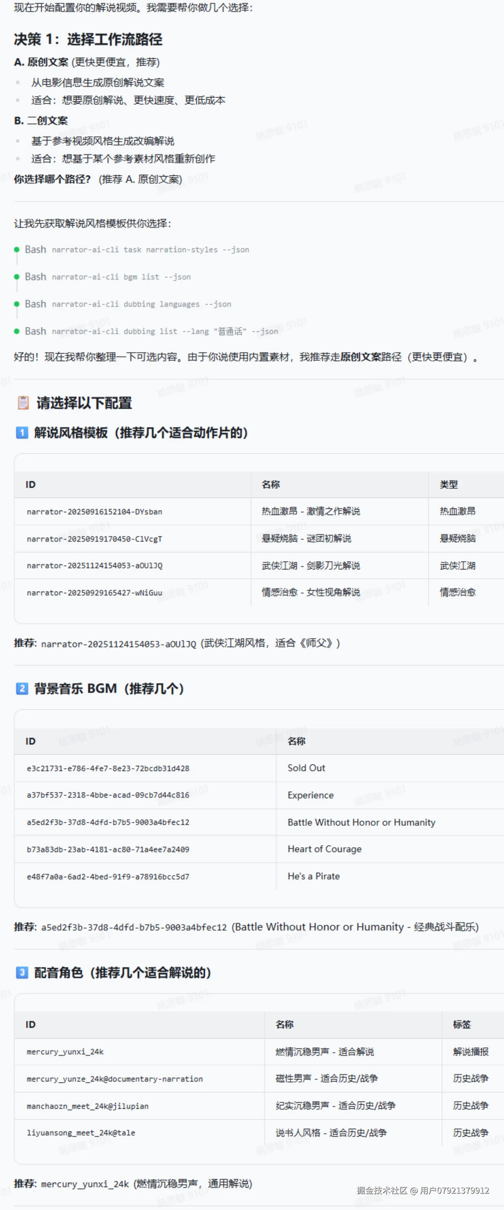Click the 标签 column header in voice table

(462, 1024)
